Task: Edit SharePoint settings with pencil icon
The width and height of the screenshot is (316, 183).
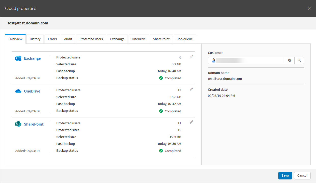Action: (x=191, y=122)
